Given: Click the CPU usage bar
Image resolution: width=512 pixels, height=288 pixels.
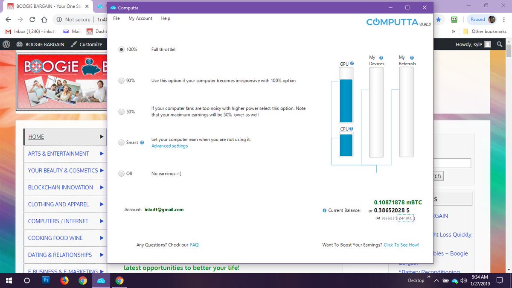Looking at the screenshot, I should tap(346, 144).
